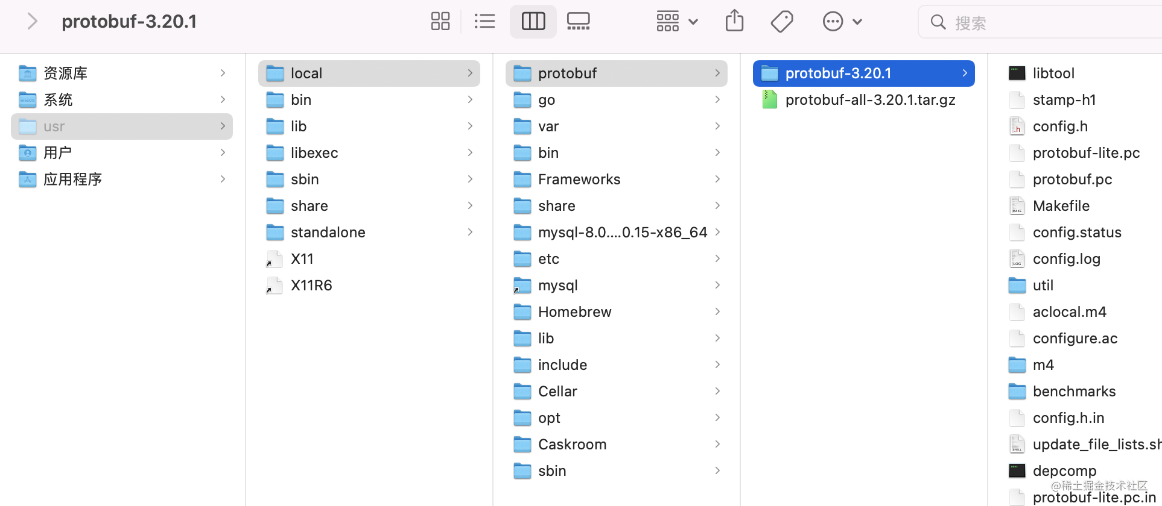The height and width of the screenshot is (506, 1162).
Task: Click the Tags toolbar icon
Action: click(782, 22)
